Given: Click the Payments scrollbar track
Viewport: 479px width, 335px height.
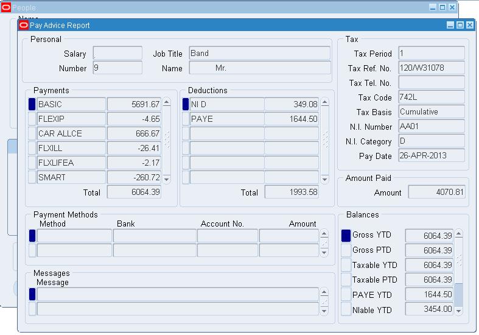Looking at the screenshot, I should pyautogui.click(x=167, y=141).
